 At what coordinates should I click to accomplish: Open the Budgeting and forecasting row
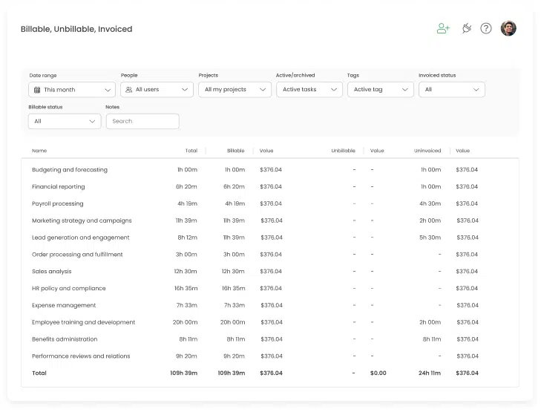point(70,170)
